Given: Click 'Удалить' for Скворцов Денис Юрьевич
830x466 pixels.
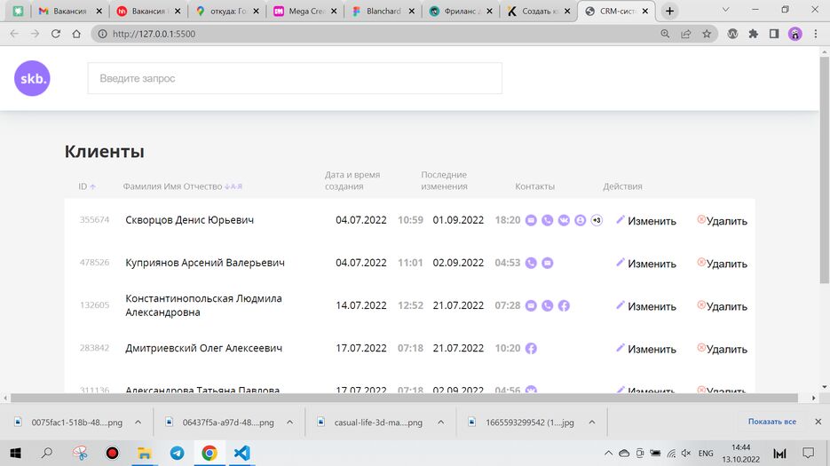Looking at the screenshot, I should pyautogui.click(x=722, y=221).
